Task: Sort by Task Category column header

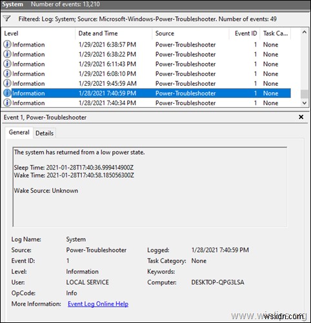Action: click(276, 34)
